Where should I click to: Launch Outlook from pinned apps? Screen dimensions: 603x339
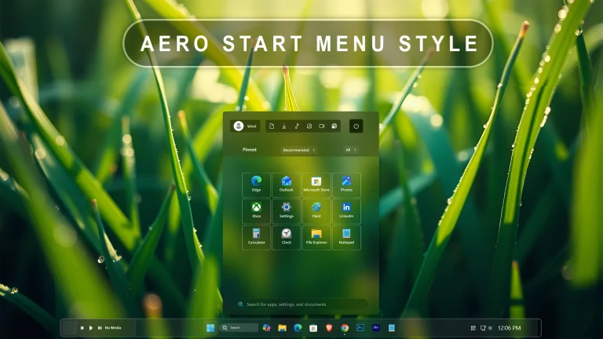click(286, 185)
